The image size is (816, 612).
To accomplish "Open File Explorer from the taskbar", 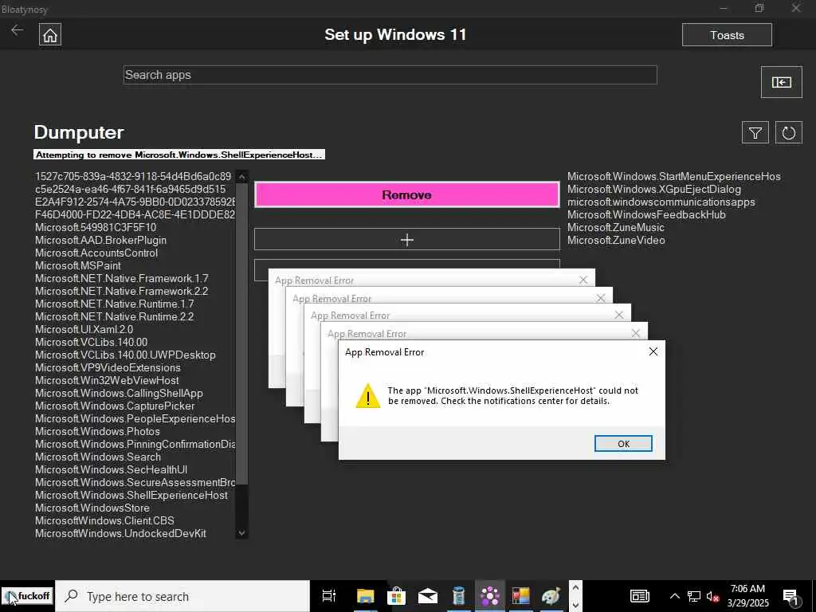I will tap(365, 596).
